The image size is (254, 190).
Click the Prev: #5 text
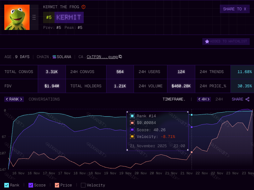click(x=52, y=28)
